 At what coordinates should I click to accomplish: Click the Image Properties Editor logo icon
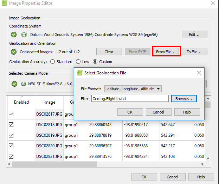tap(5, 4)
